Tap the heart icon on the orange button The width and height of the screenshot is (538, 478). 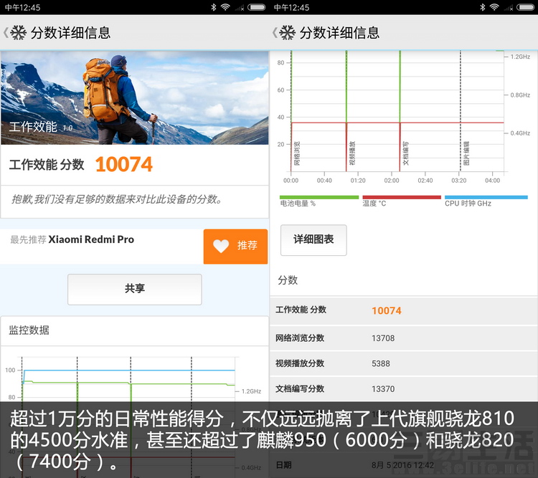[x=221, y=246]
